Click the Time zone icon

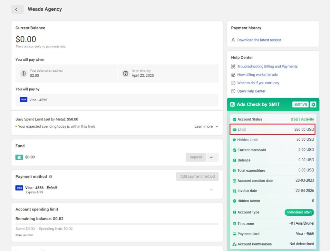pyautogui.click(x=235, y=224)
